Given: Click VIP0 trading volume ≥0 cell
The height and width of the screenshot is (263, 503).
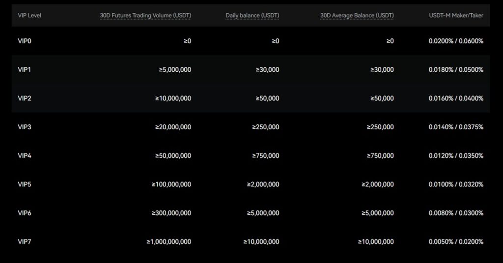Looking at the screenshot, I should [x=187, y=41].
